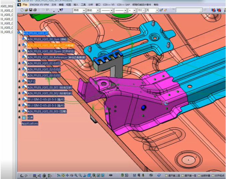Image resolution: width=226 pixels, height=179 pixels.
Task: Enable the 全部折叠 checkbox
Action: (x=199, y=175)
